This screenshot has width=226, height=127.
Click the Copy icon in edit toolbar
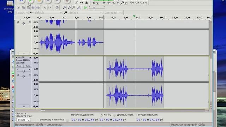(x=24, y=7)
